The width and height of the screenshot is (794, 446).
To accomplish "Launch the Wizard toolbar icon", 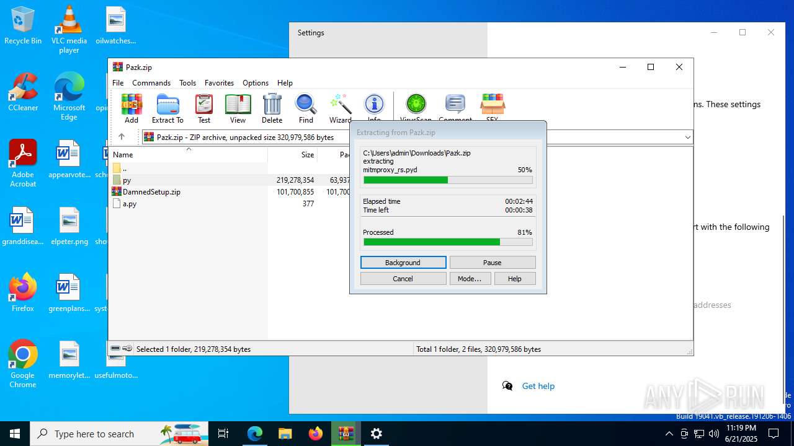I will coord(340,108).
